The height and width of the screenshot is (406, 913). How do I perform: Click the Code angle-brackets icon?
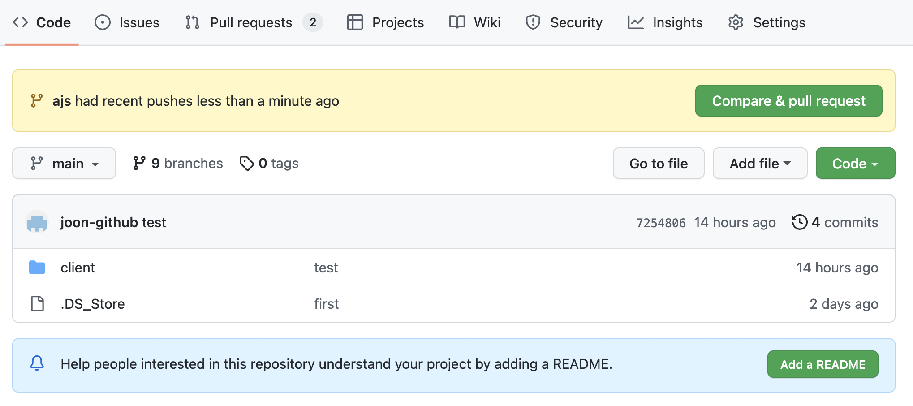coord(21,22)
